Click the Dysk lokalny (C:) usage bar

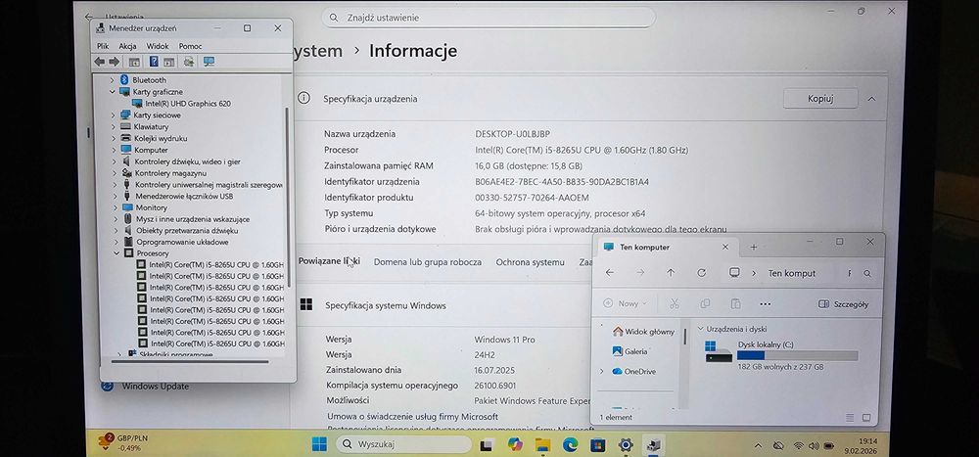(x=797, y=356)
